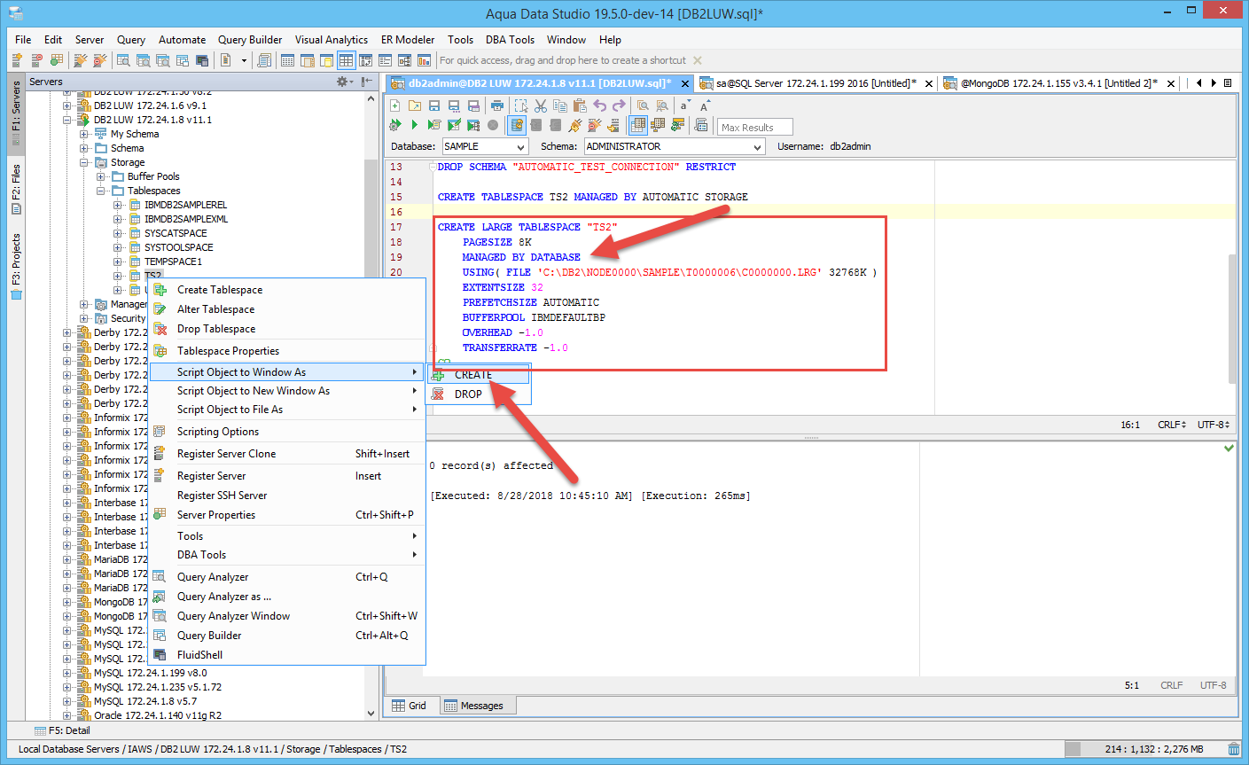Screen dimensions: 1249x765
Task: Click the cut scissors icon in editor toolbar
Action: click(540, 106)
